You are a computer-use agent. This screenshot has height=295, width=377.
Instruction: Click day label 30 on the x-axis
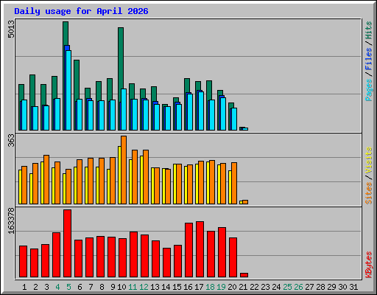point(342,287)
